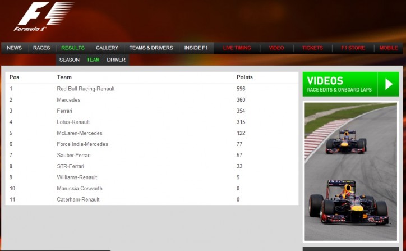Click STR-Ferrari team name
Viewport: 406px width, 251px height.
point(71,166)
